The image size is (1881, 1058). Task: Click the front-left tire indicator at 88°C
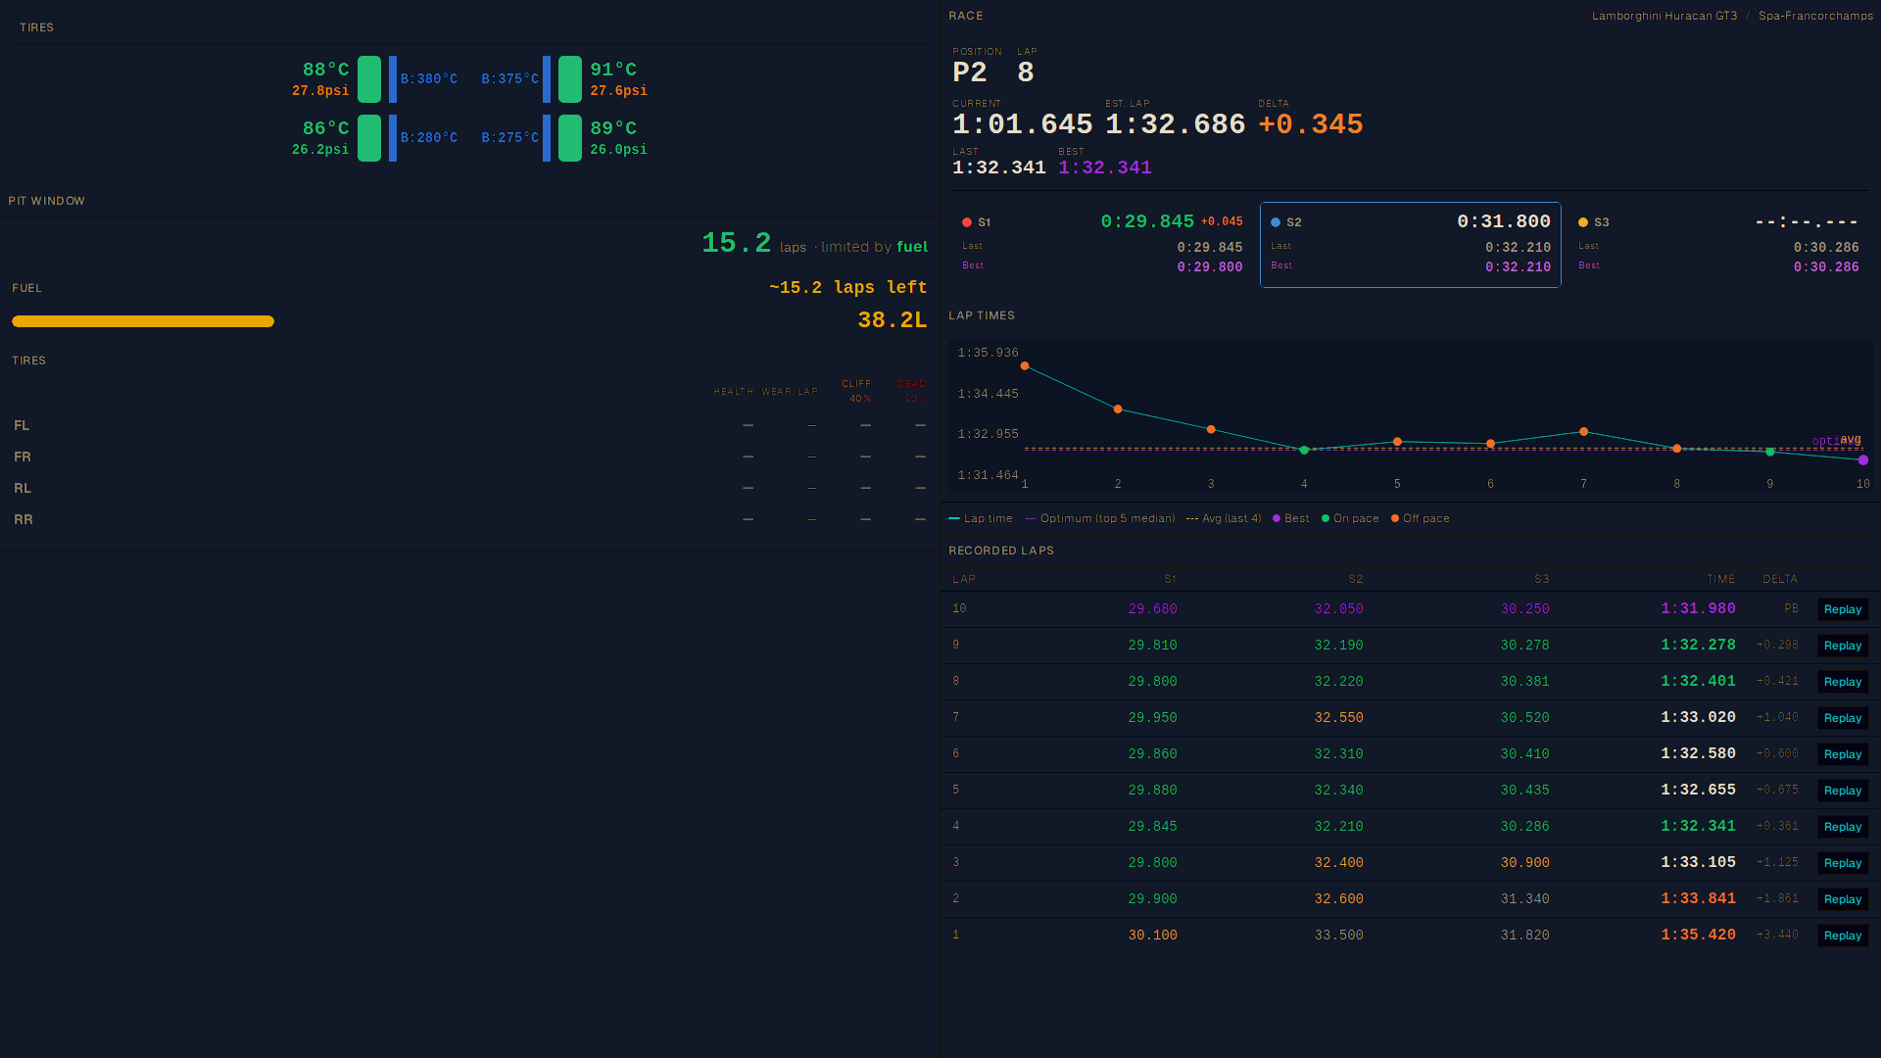[x=369, y=79]
